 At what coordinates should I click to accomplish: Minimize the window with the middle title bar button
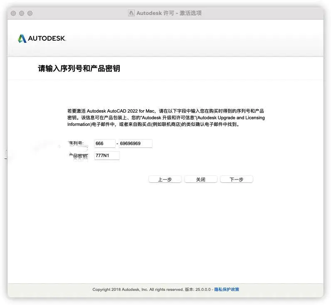(22, 13)
